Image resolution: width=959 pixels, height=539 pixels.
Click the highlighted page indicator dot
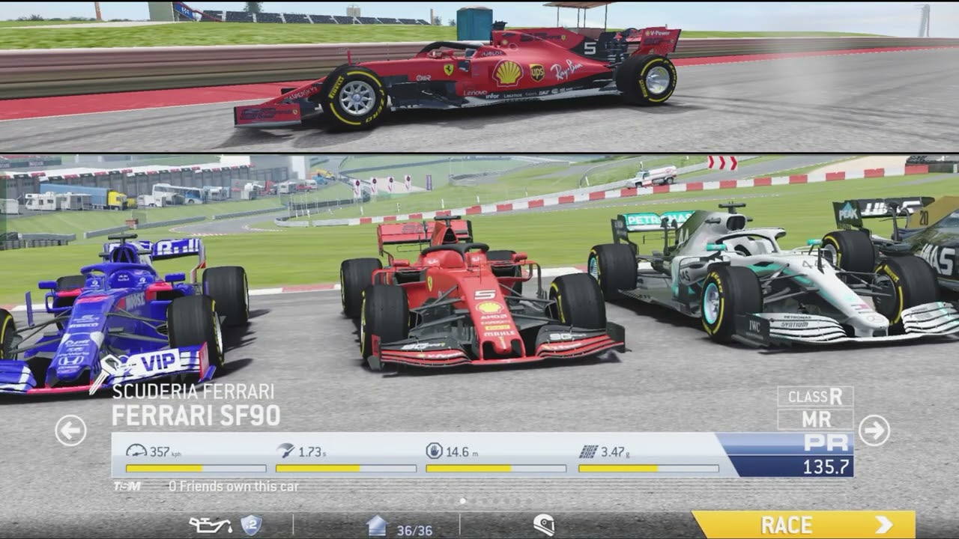[462, 501]
